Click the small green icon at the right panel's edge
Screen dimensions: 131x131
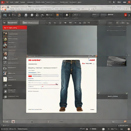pos(127,93)
